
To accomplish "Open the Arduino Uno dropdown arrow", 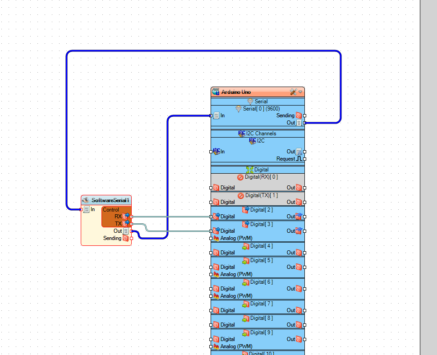I will pyautogui.click(x=300, y=92).
